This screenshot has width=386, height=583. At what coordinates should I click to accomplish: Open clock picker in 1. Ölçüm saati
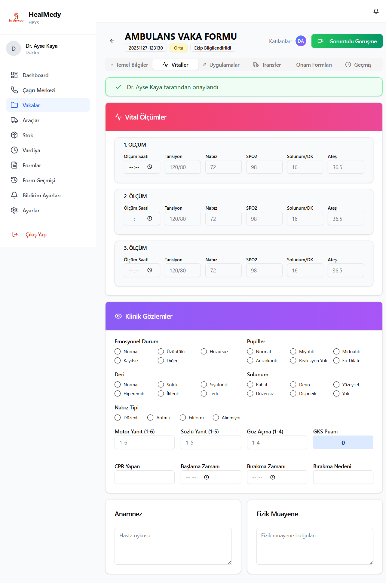pyautogui.click(x=150, y=167)
